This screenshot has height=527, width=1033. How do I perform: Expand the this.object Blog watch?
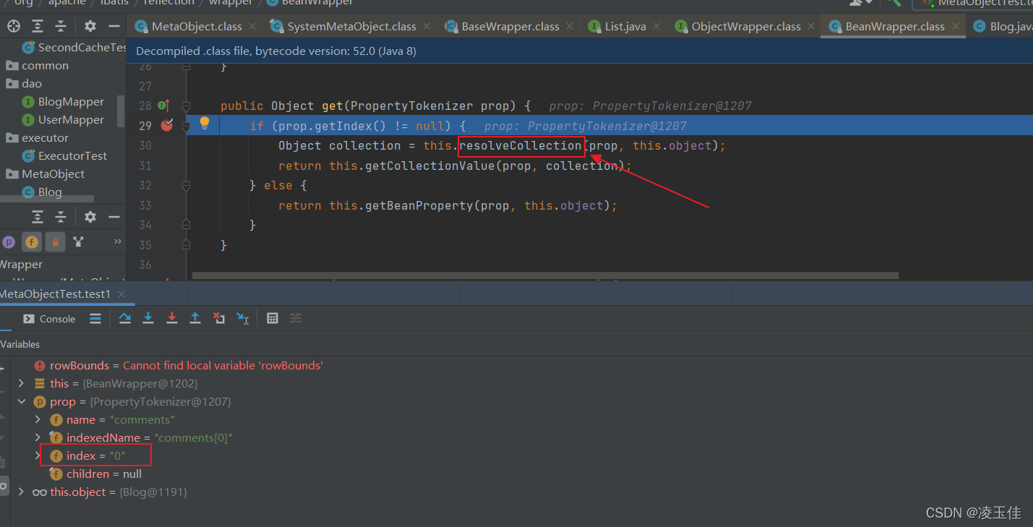[21, 492]
